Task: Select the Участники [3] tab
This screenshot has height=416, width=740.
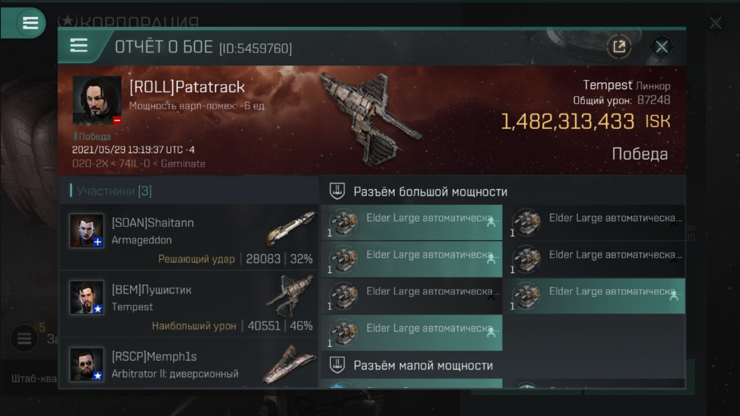Action: [114, 191]
